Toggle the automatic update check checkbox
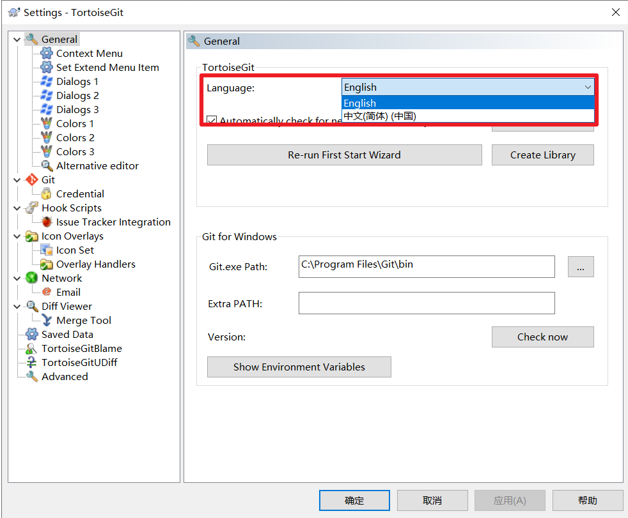The image size is (628, 518). (x=212, y=120)
